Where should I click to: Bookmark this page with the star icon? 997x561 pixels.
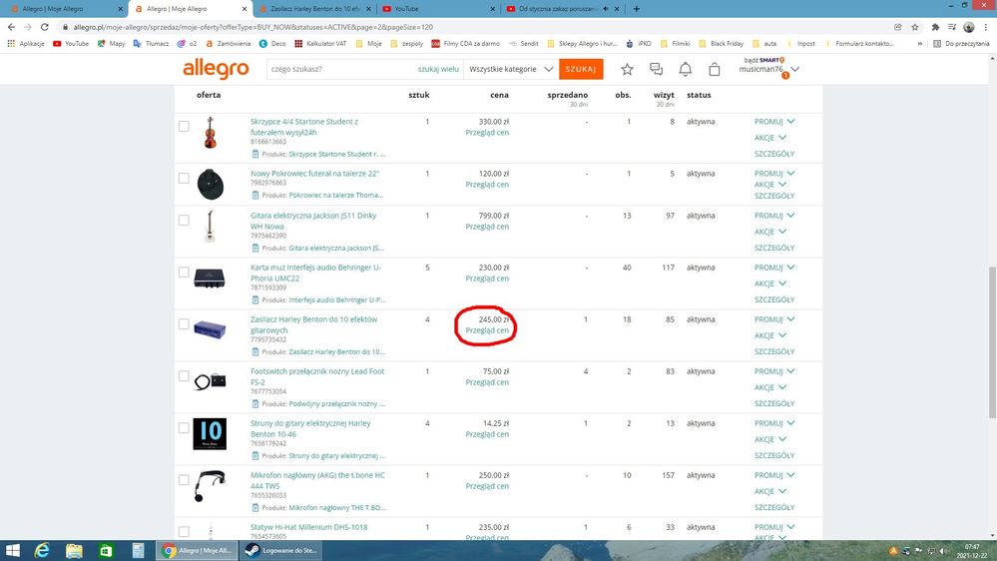pyautogui.click(x=915, y=27)
